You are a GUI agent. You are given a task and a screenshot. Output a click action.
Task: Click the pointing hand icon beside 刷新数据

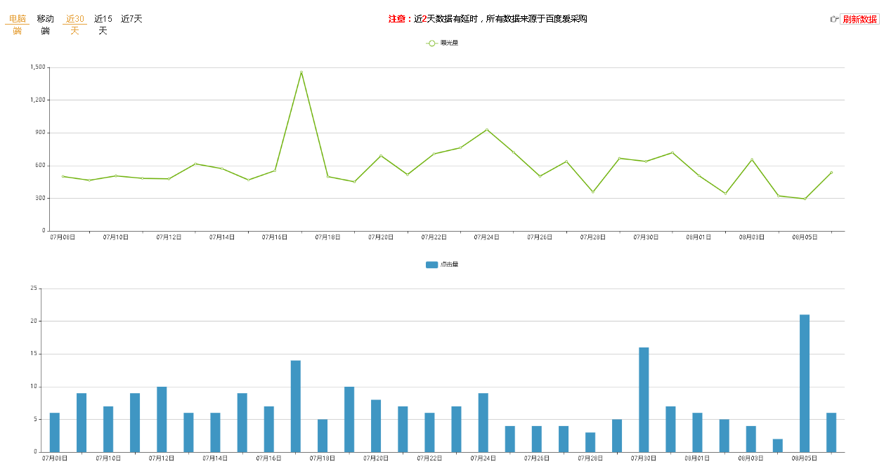coord(834,19)
